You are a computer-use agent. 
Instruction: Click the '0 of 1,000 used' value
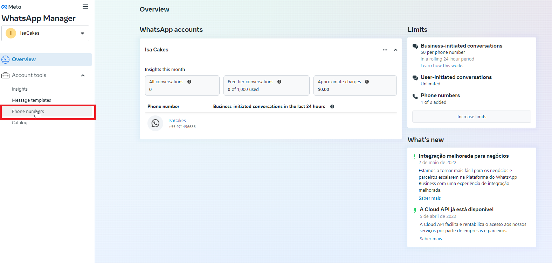(243, 90)
